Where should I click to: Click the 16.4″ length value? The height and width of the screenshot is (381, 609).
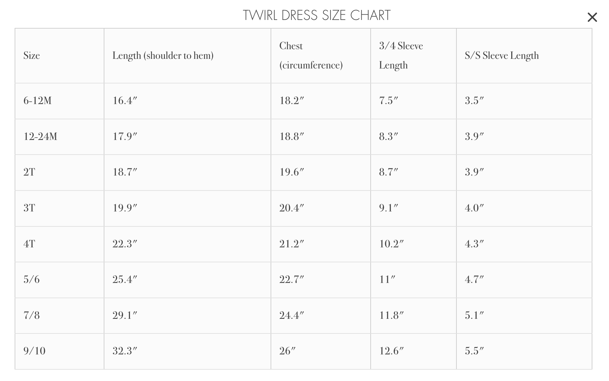(x=125, y=101)
